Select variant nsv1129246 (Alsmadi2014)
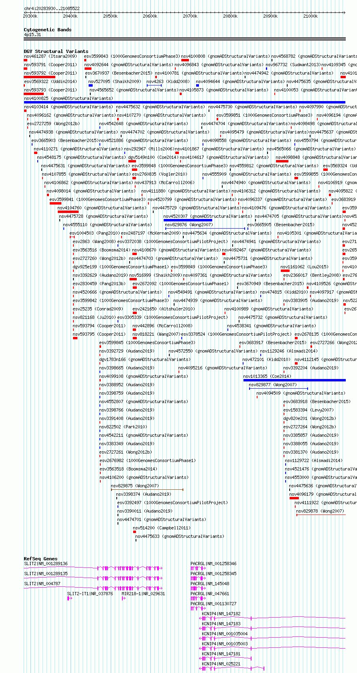 click(288, 351)
